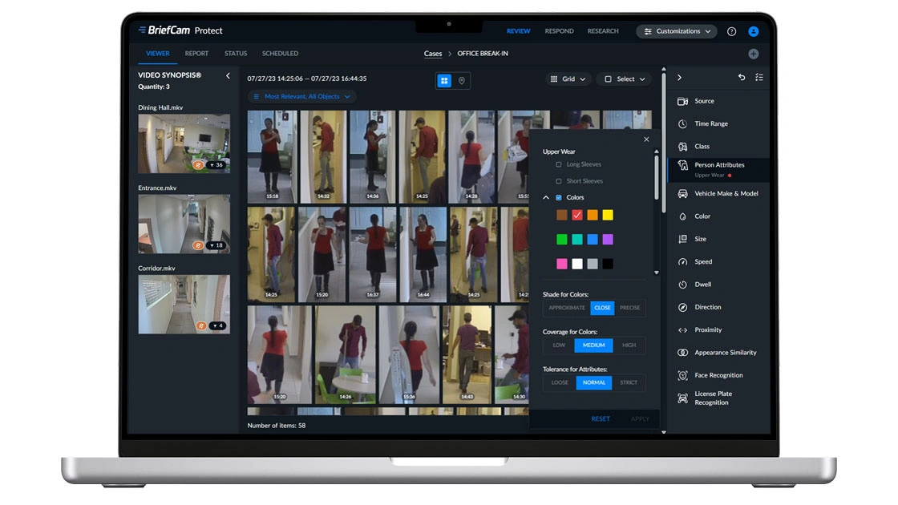Click the RESET button
Image resolution: width=898 pixels, height=505 pixels.
601,418
